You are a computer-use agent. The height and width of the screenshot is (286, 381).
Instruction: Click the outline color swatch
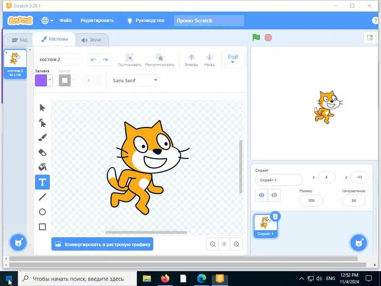tap(65, 80)
